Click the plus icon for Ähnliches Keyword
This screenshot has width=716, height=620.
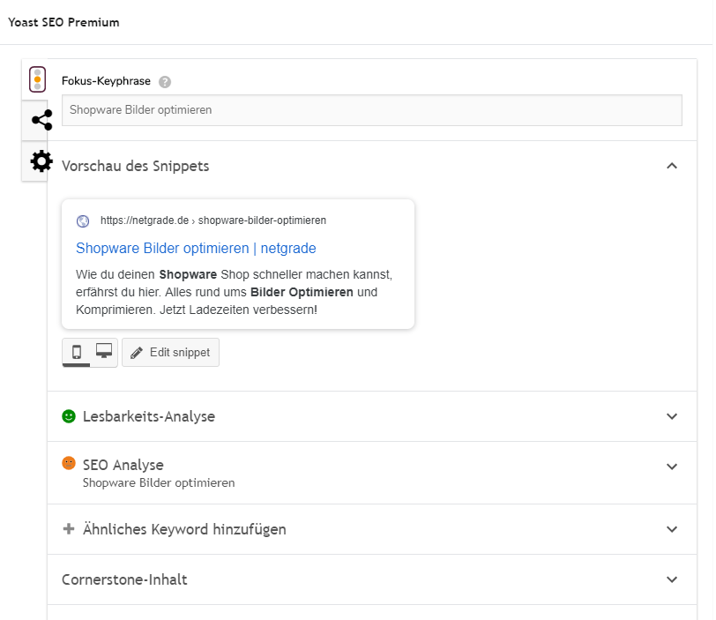click(69, 529)
